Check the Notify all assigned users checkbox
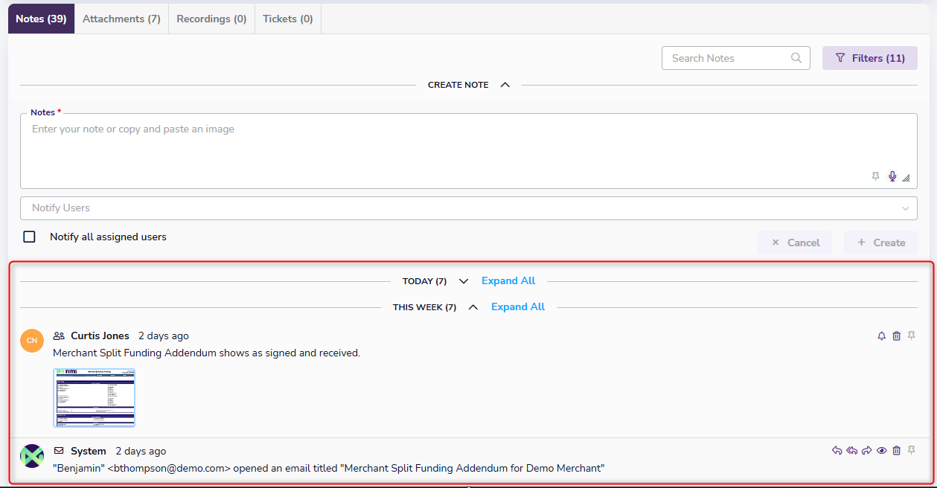Image resolution: width=937 pixels, height=488 pixels. tap(30, 237)
